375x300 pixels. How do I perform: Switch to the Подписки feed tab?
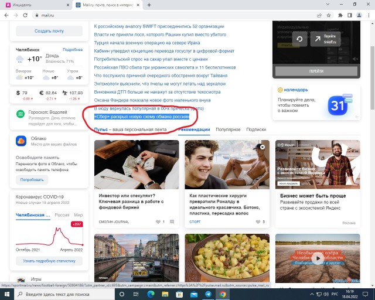(x=255, y=129)
